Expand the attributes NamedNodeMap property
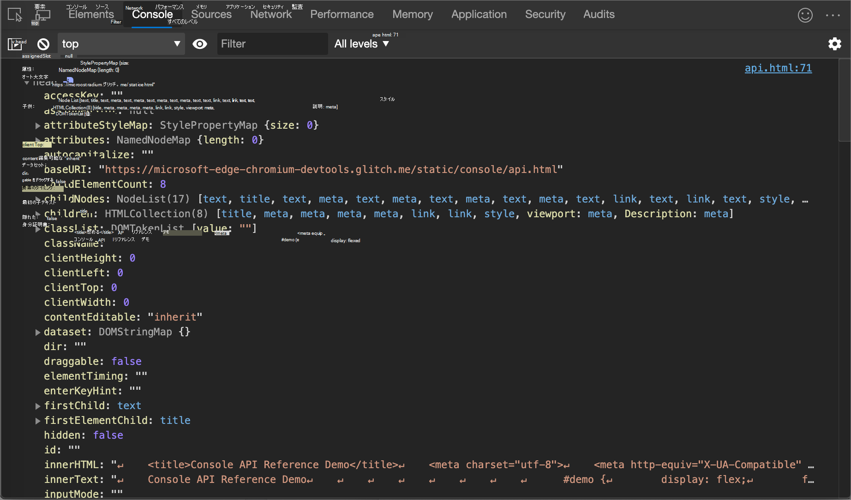851x500 pixels. [x=37, y=140]
